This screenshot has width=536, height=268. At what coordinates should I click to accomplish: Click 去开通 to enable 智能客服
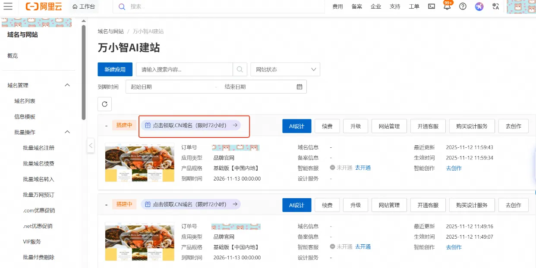[363, 168]
